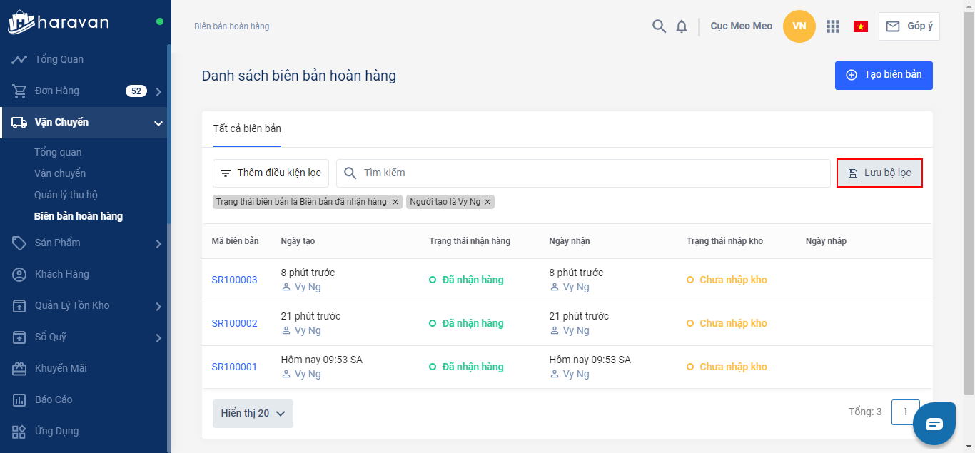975x453 pixels.
Task: Click 'Thêm điều kiện lọc' filter button
Action: 271,173
